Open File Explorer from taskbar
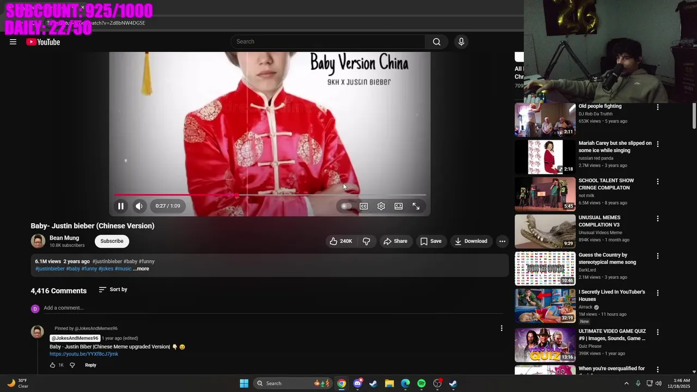 click(389, 383)
